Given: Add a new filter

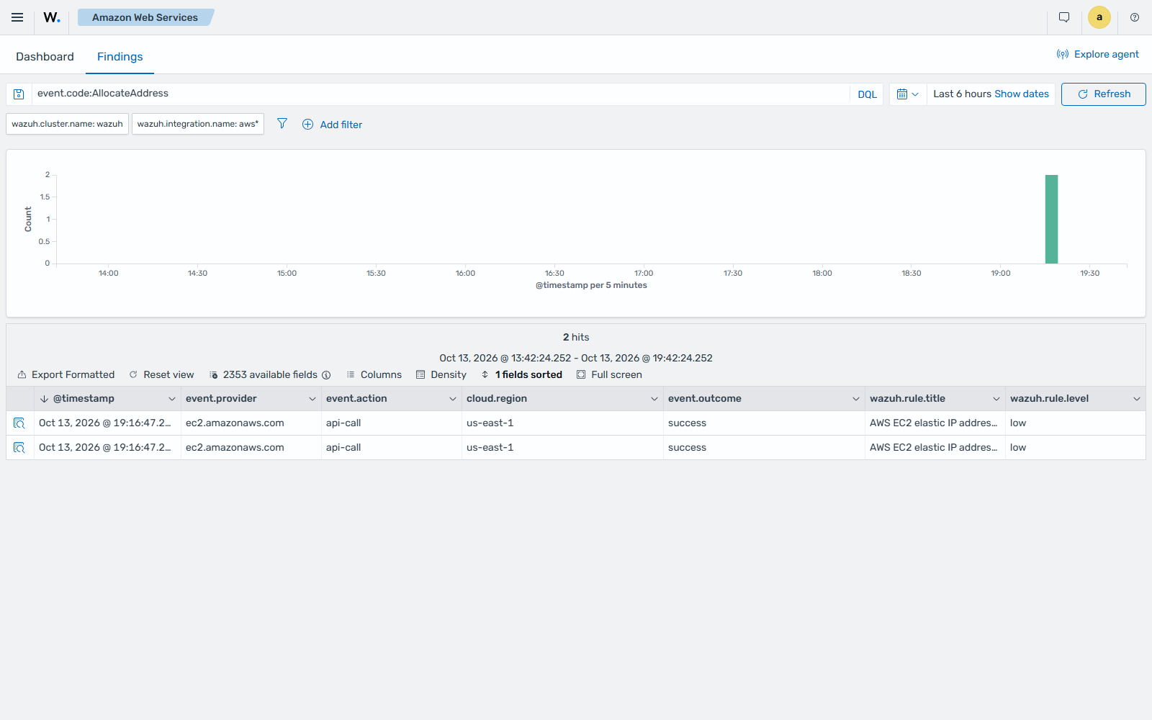Looking at the screenshot, I should click(332, 125).
